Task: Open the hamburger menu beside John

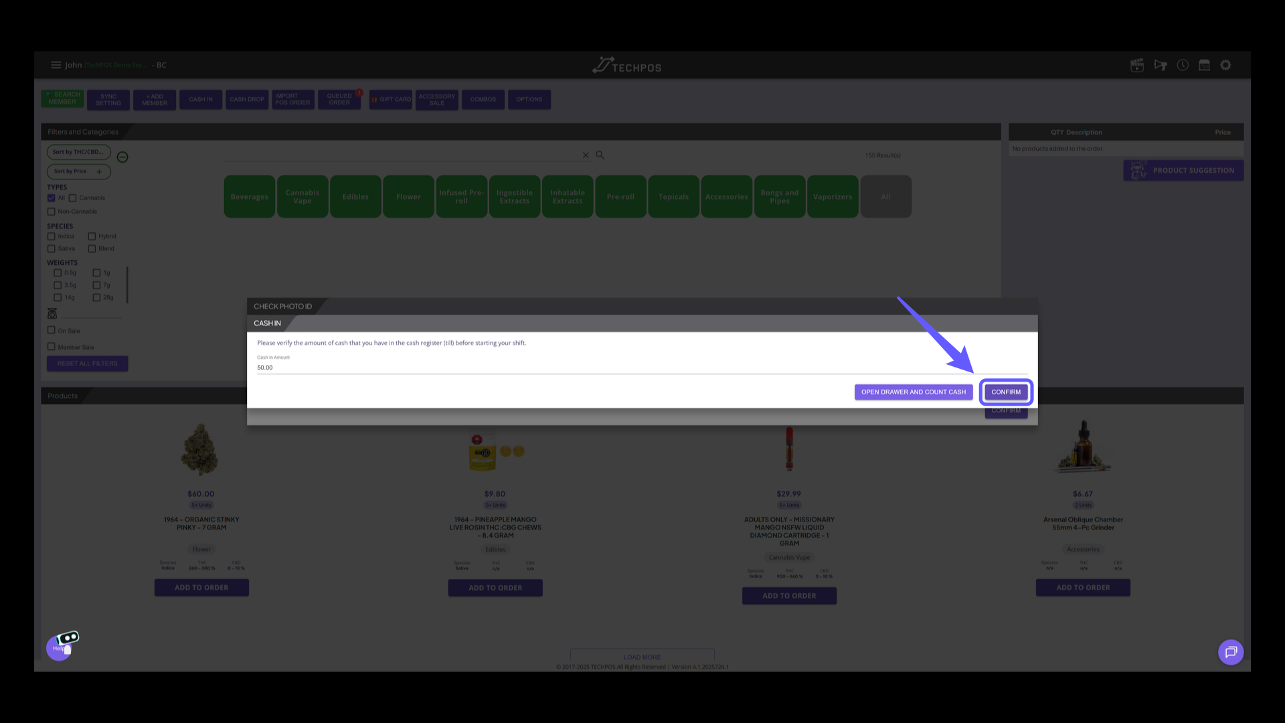Action: click(56, 65)
